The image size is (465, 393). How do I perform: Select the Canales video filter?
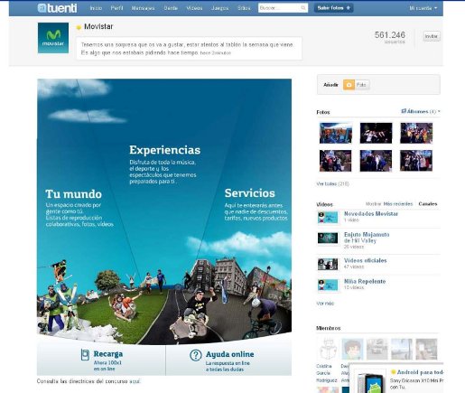pos(428,204)
